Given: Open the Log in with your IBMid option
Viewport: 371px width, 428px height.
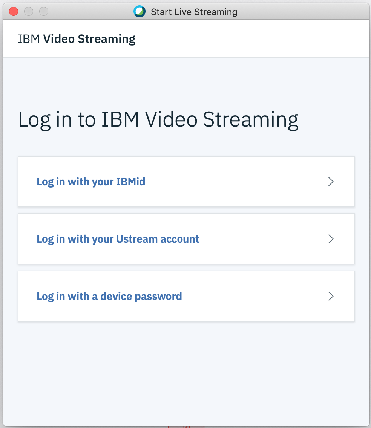Looking at the screenshot, I should (186, 182).
